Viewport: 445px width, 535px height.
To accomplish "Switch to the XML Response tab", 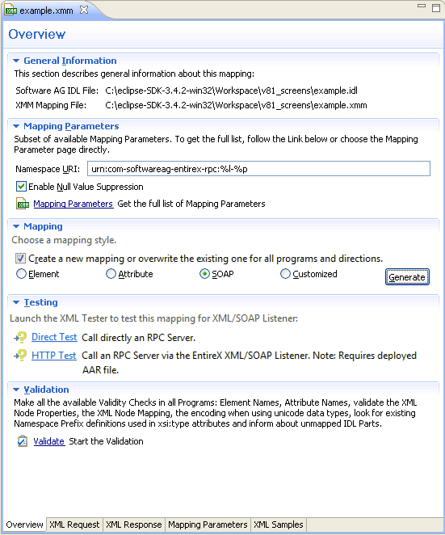I will [134, 524].
